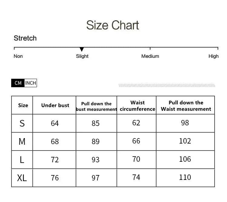Select the M size row label
The width and height of the screenshot is (227, 202).
point(22,141)
